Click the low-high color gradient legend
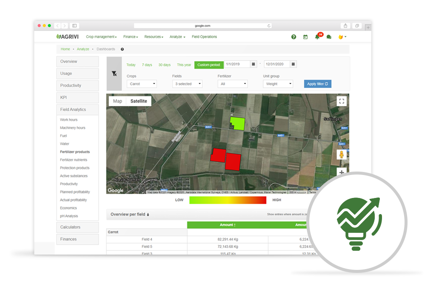 (x=228, y=200)
